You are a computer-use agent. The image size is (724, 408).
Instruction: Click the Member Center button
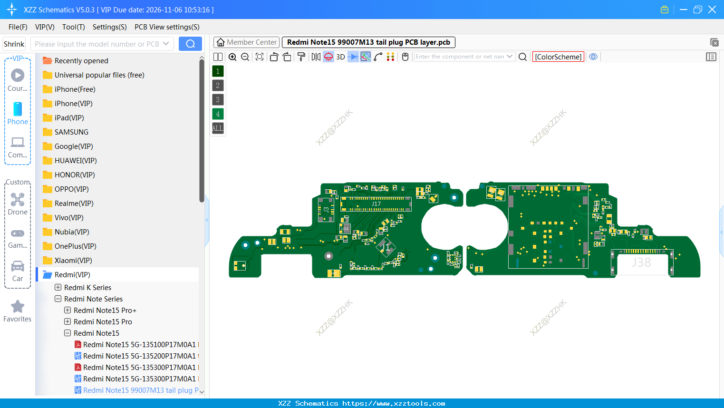[246, 42]
